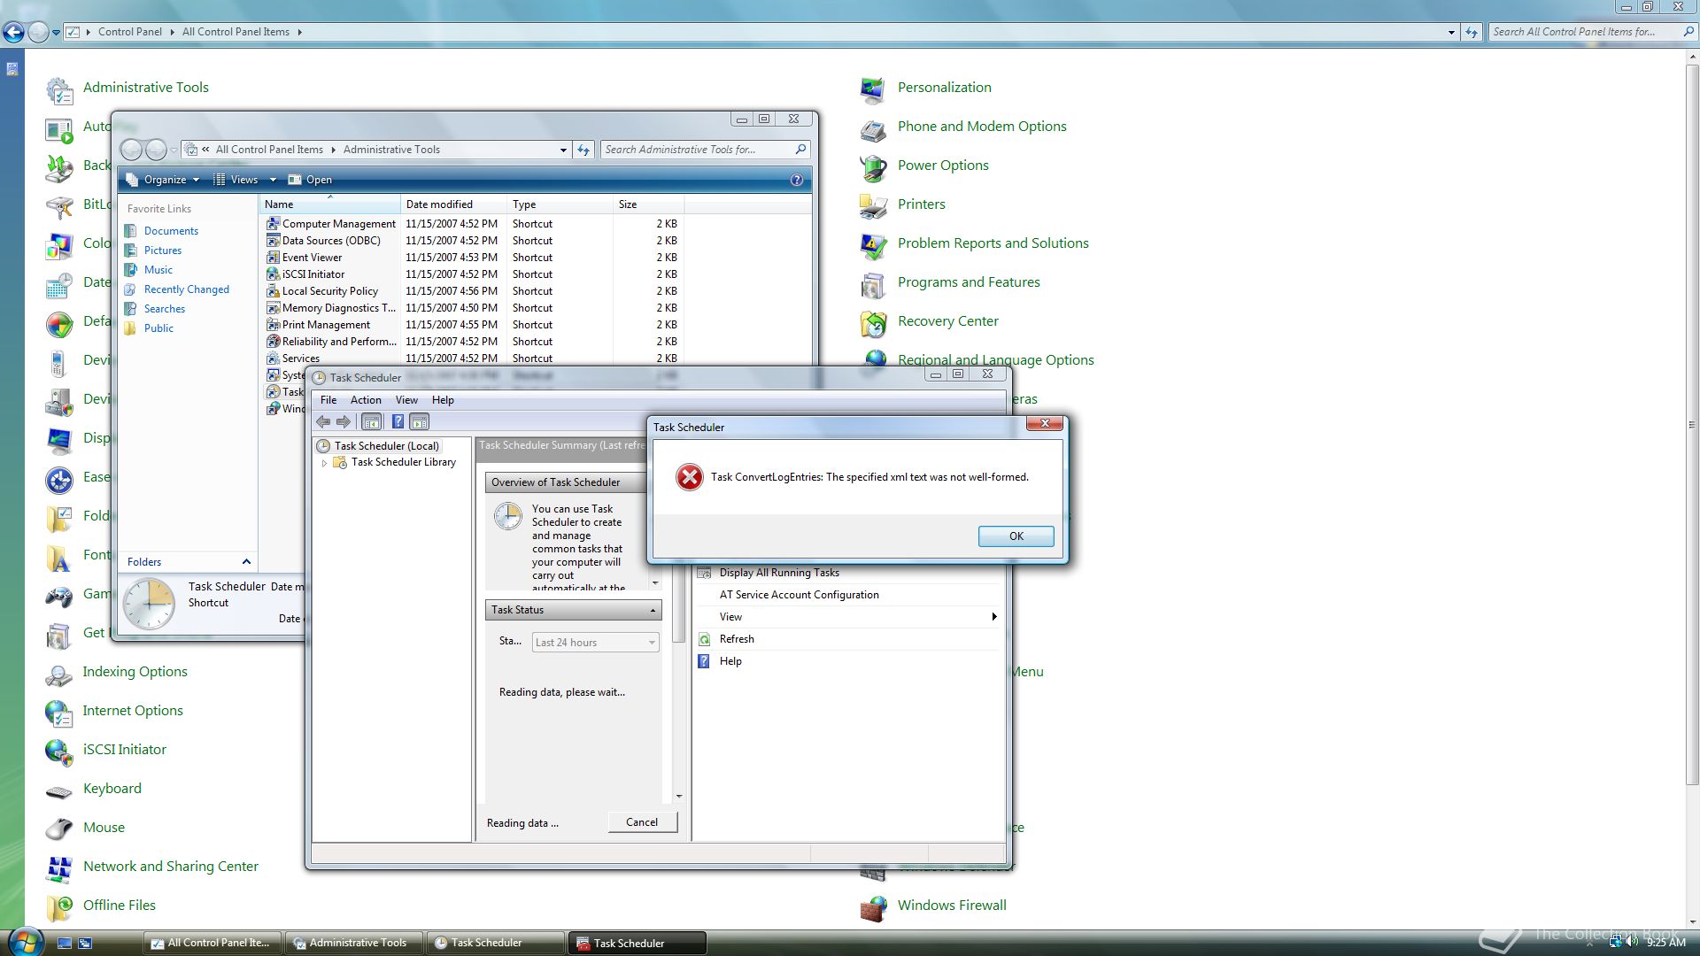Click the Show Desktop quick launch icon
This screenshot has height=956, width=1700.
(x=64, y=944)
